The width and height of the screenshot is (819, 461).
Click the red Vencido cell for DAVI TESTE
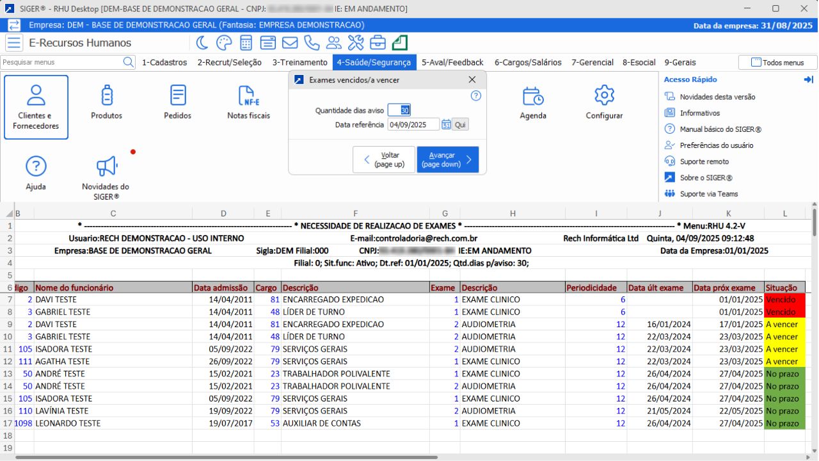tap(784, 300)
